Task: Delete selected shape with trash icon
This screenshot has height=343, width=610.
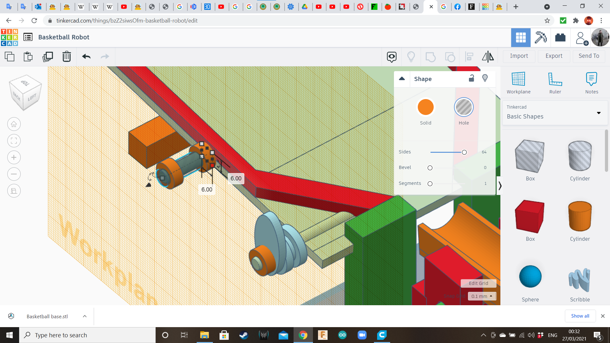Action: 66,57
